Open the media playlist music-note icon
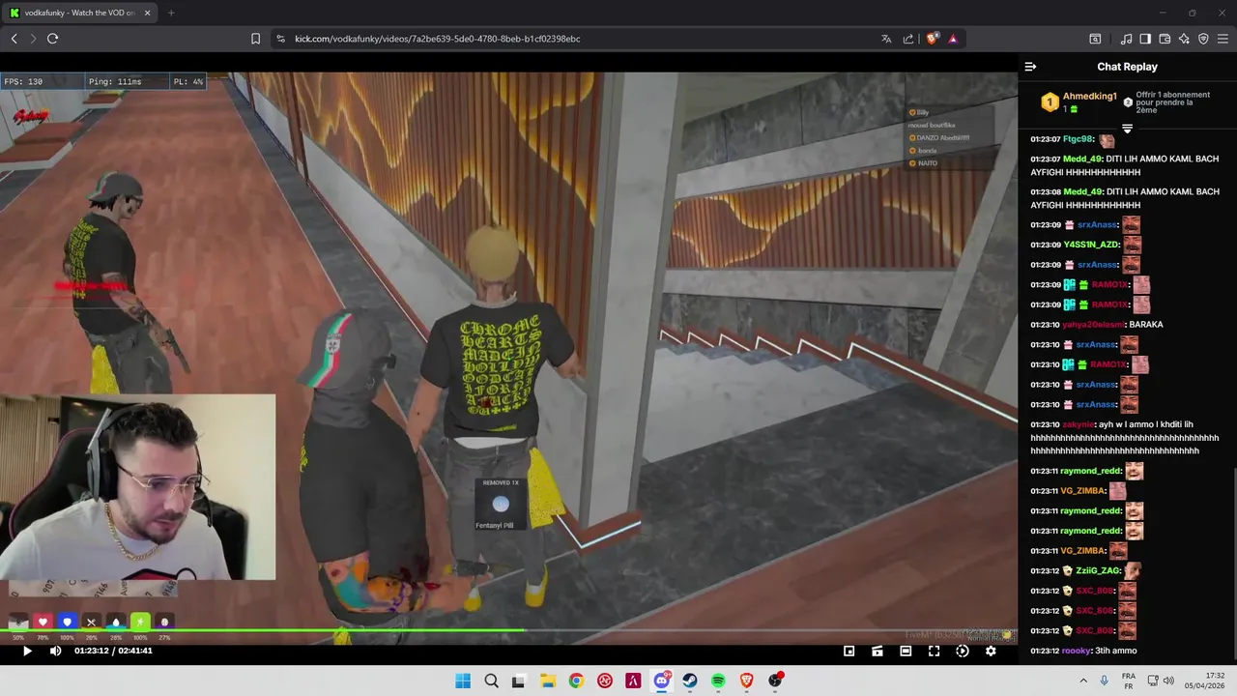1237x696 pixels. pos(1126,39)
